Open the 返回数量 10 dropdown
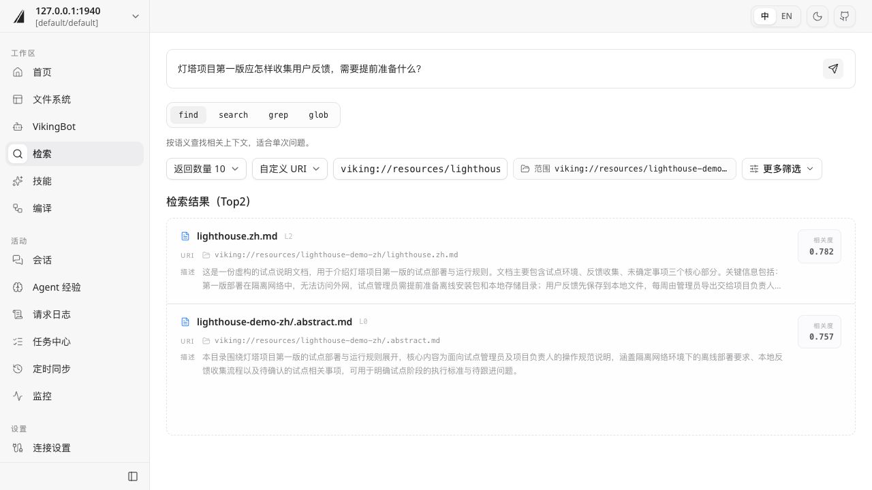 [x=206, y=169]
